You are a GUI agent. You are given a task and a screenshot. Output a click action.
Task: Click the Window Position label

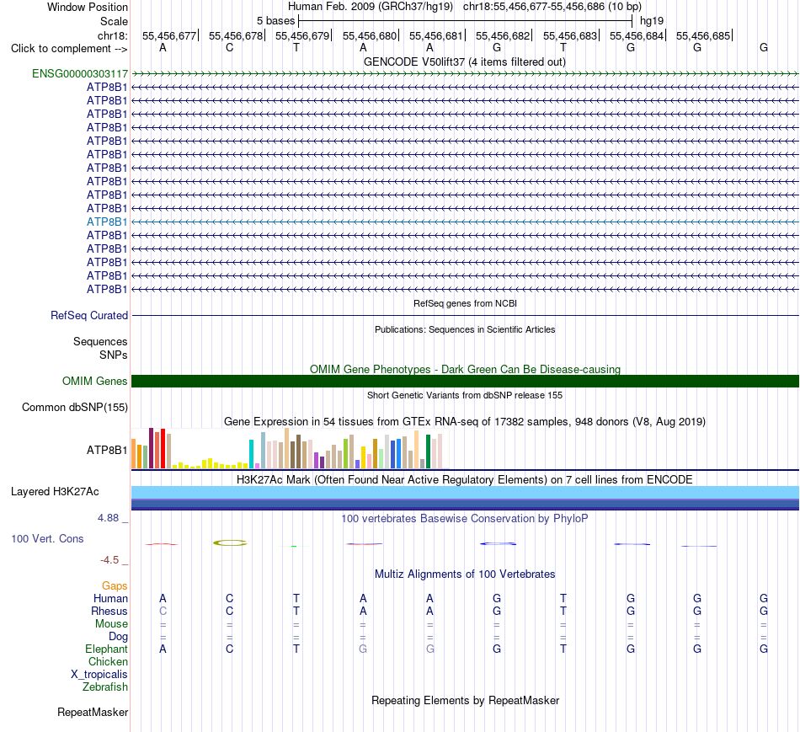(x=88, y=7)
